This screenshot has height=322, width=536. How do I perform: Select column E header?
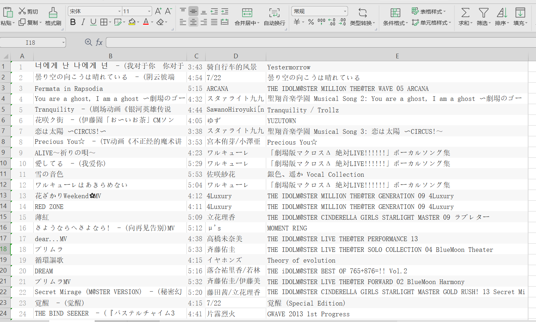click(397, 56)
